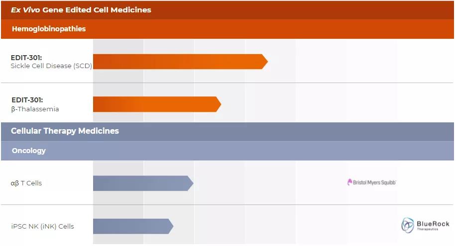Click the EDIT-301 Sickle Cell Disease label

pos(51,62)
